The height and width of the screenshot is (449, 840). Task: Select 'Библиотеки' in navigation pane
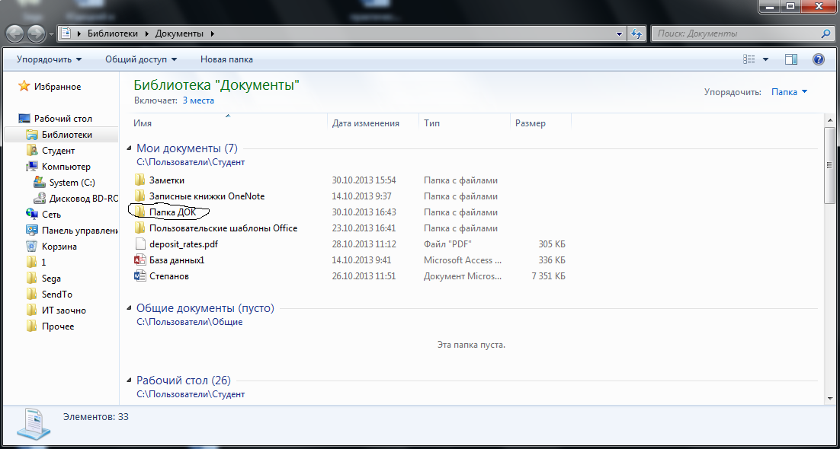59,135
